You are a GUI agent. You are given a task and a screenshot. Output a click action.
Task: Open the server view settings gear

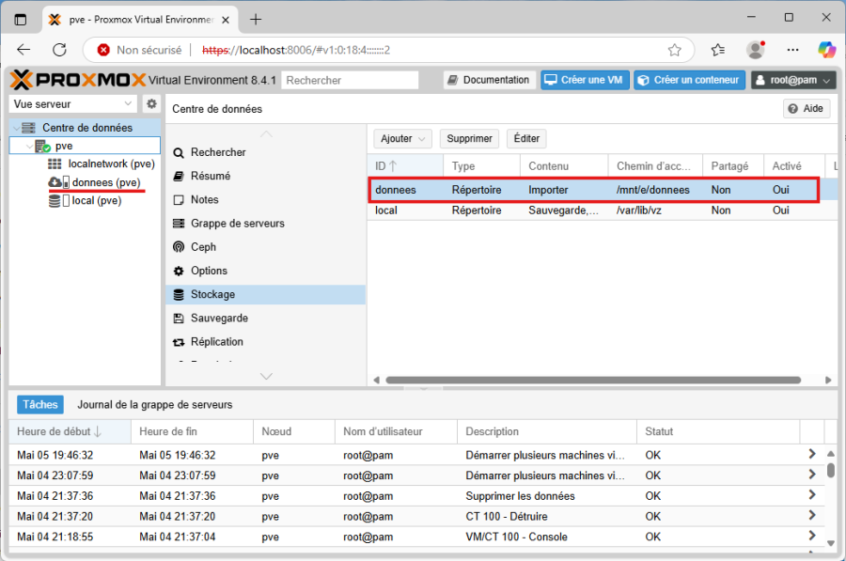[x=151, y=103]
